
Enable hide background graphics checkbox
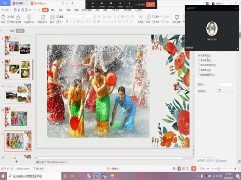point(199,75)
